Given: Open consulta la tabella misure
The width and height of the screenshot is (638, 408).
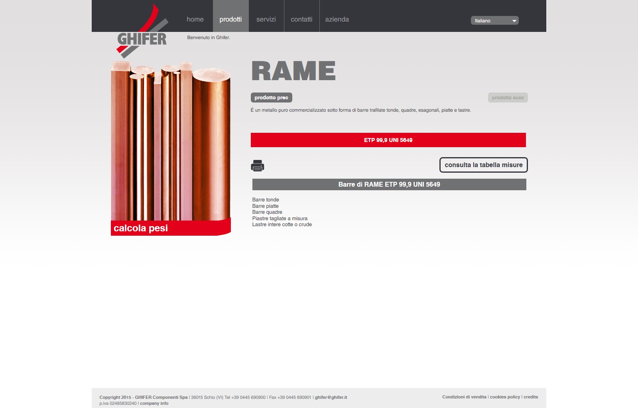Looking at the screenshot, I should pos(483,165).
